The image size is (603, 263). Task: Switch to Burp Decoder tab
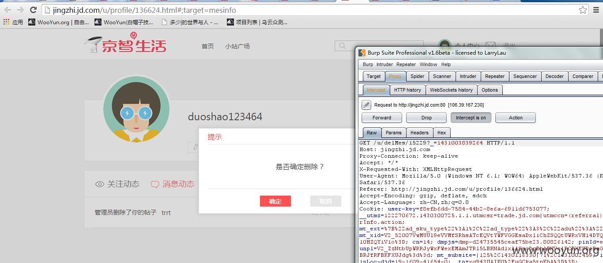(554, 76)
